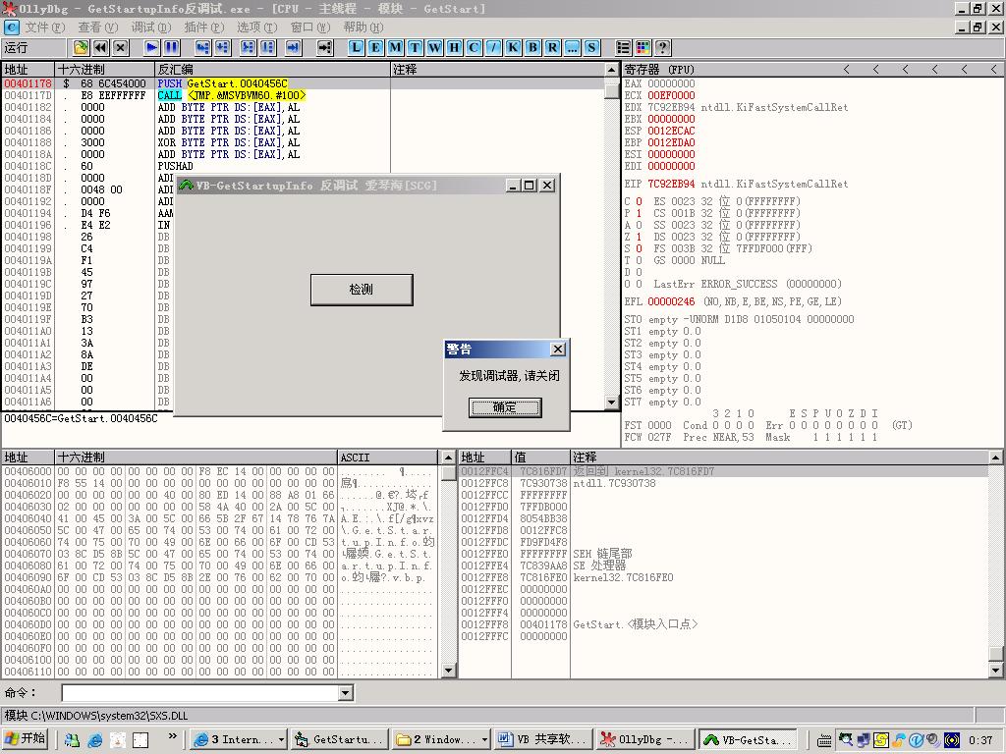Click the Execute till return icon

click(293, 47)
